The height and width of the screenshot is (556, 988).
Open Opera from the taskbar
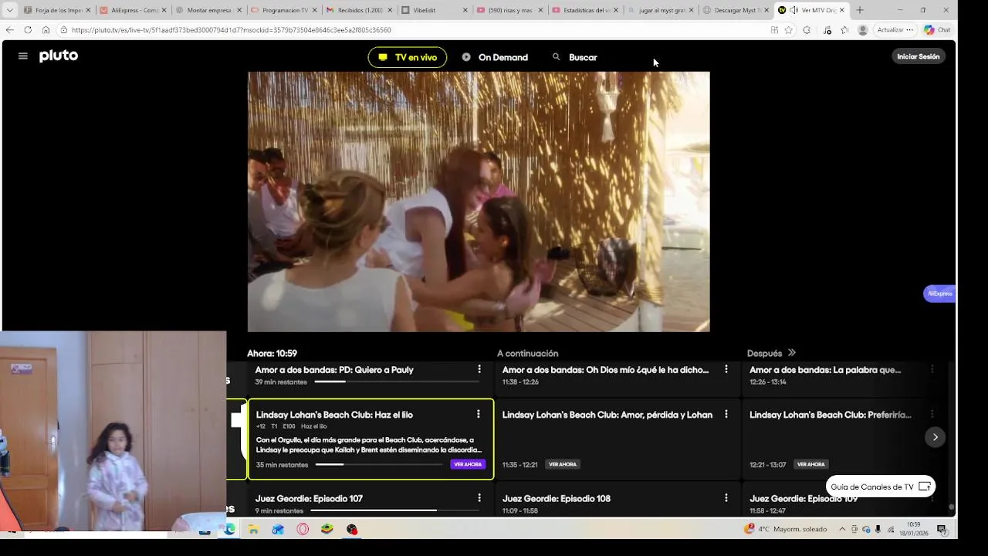click(x=303, y=529)
